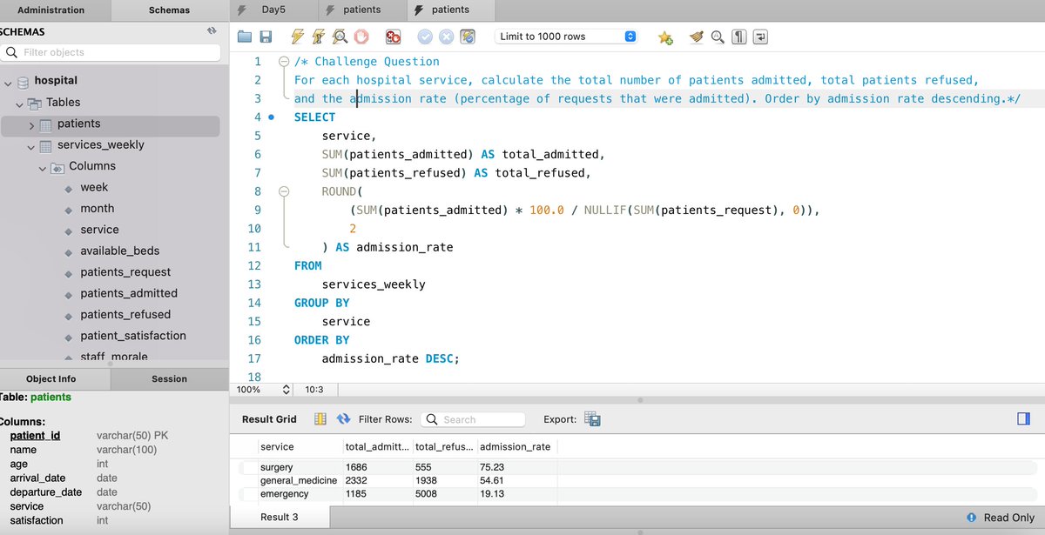Save the script with the floppy disk icon
The image size is (1045, 535).
[266, 37]
